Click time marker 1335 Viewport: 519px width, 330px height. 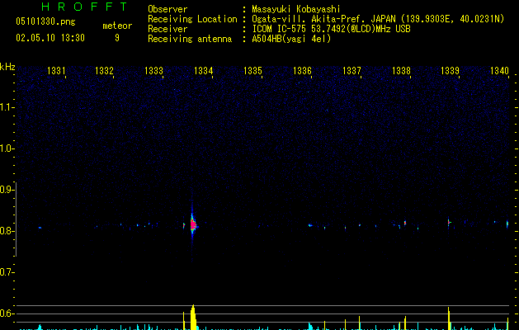252,71
